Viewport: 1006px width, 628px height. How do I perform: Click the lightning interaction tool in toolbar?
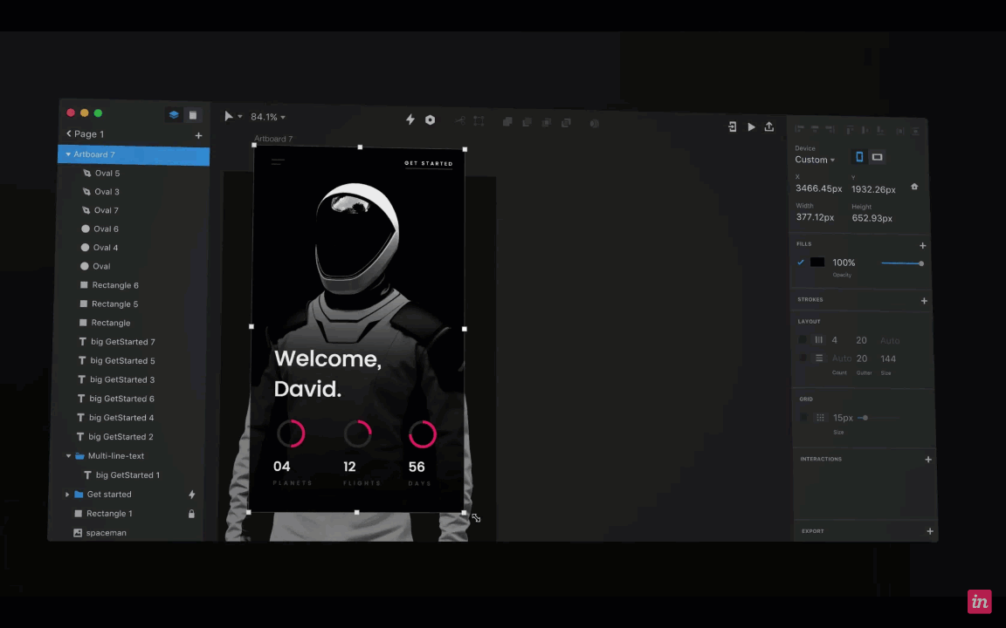pyautogui.click(x=410, y=119)
